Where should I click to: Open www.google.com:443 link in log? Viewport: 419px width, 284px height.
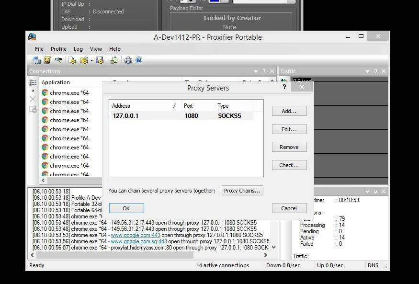pos(136,235)
